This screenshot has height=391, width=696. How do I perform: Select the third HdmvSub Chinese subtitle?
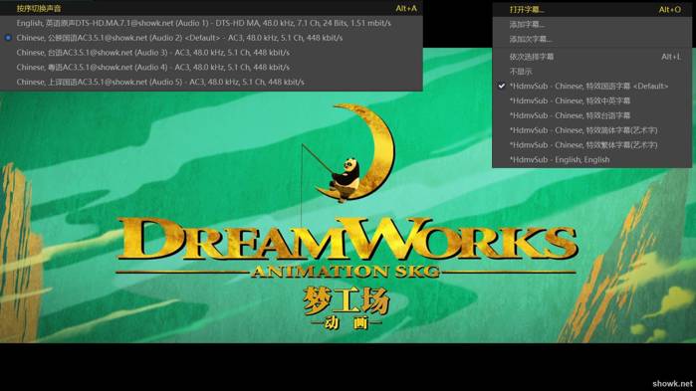[x=591, y=115]
